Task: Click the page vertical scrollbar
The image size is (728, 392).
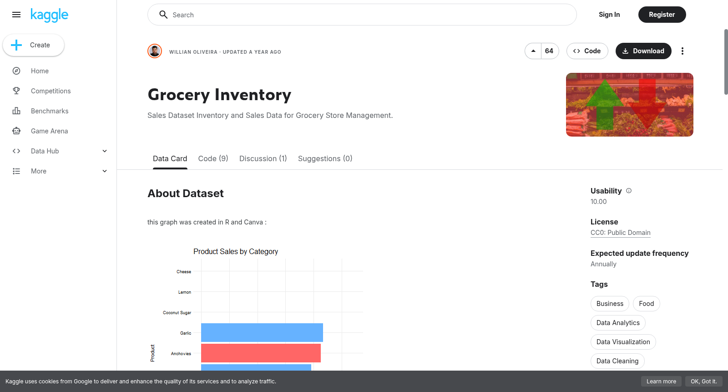Action: (x=726, y=62)
